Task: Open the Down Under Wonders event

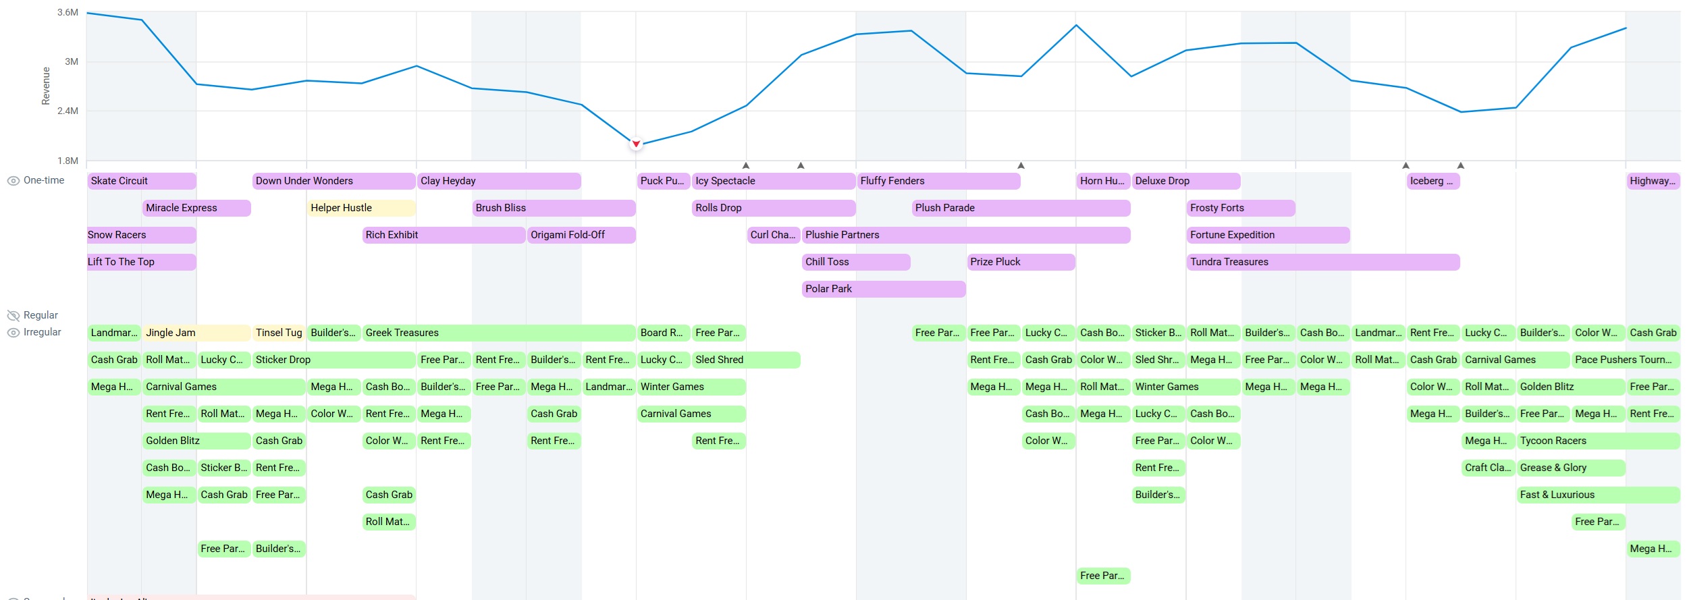Action: click(x=334, y=181)
